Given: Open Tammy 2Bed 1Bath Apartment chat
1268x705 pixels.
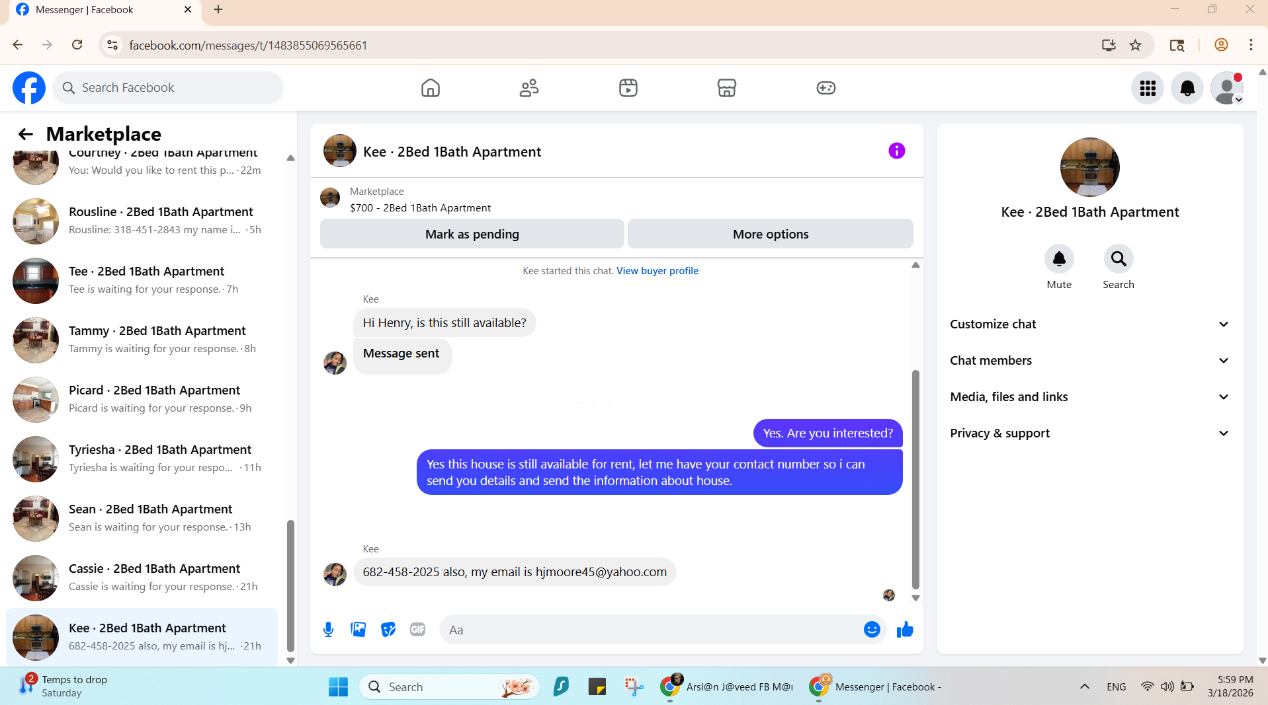Looking at the screenshot, I should point(142,340).
